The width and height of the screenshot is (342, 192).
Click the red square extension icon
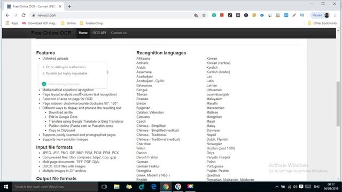tap(222, 15)
